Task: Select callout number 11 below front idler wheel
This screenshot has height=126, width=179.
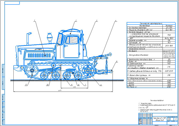Action: pos(26,85)
